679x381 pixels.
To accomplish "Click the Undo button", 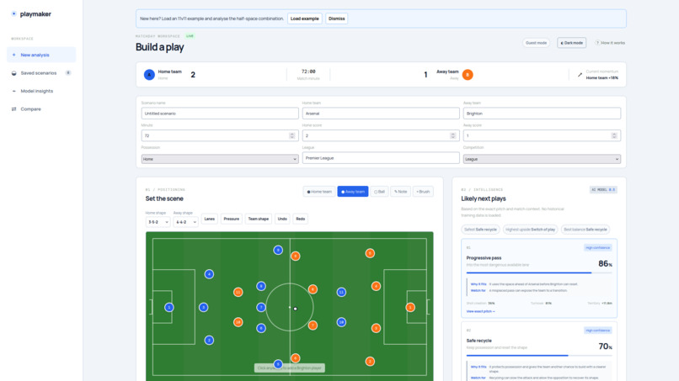I will point(282,219).
